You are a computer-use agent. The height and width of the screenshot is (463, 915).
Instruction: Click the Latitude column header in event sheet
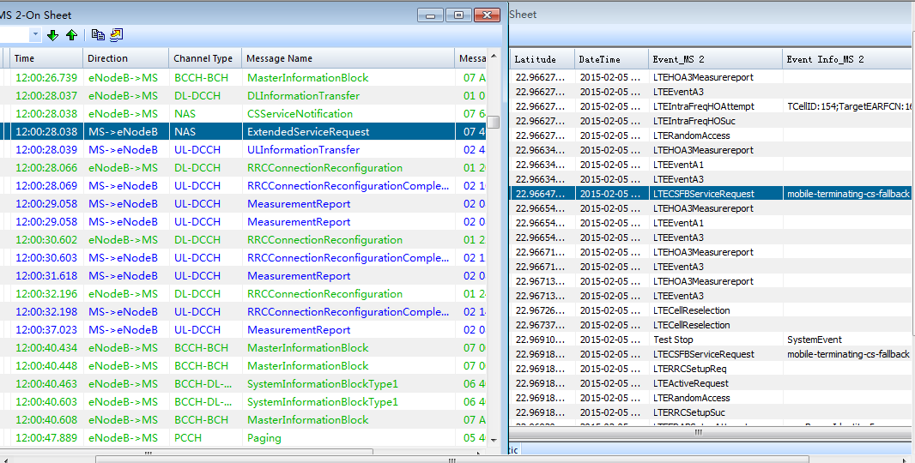[541, 59]
